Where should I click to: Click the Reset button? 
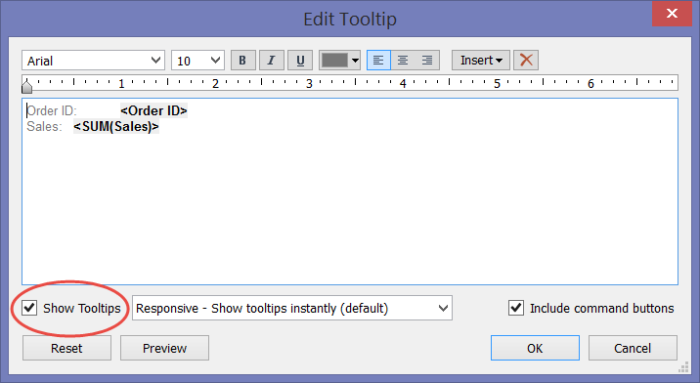coord(66,348)
